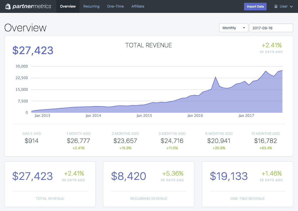Select the Overview navigation tab

[68, 6]
